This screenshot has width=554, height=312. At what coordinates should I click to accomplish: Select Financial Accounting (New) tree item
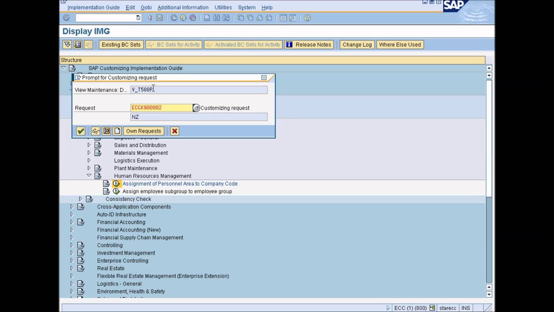[x=129, y=230]
